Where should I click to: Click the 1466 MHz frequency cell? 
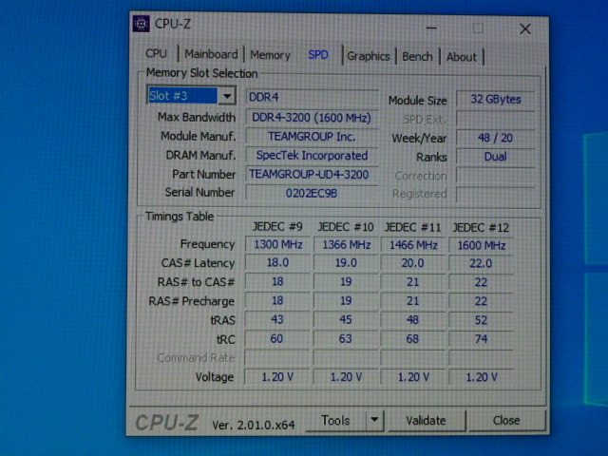click(413, 245)
